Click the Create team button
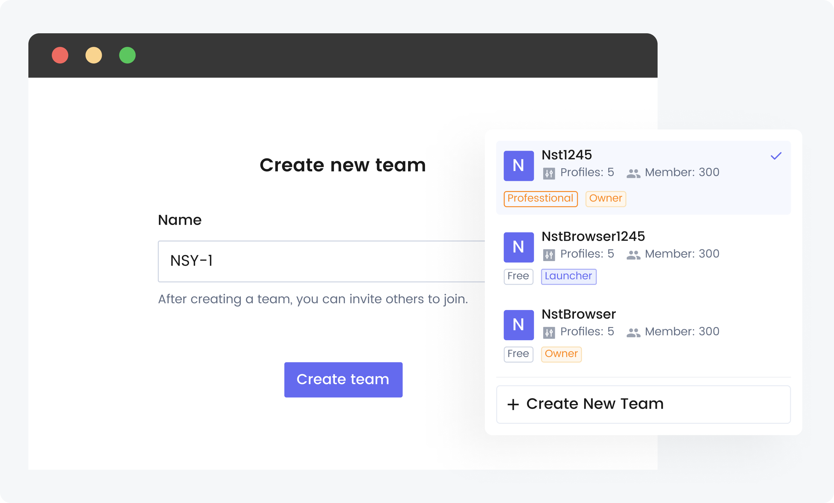Screen dimensions: 834x503 tap(343, 379)
